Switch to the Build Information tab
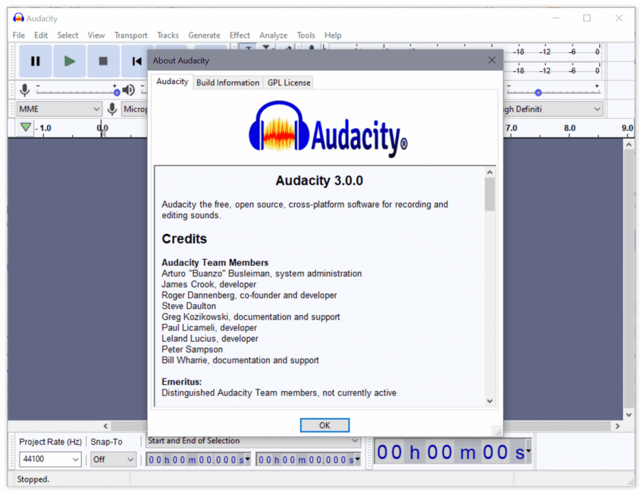Image resolution: width=643 pixels, height=494 pixels. [227, 82]
